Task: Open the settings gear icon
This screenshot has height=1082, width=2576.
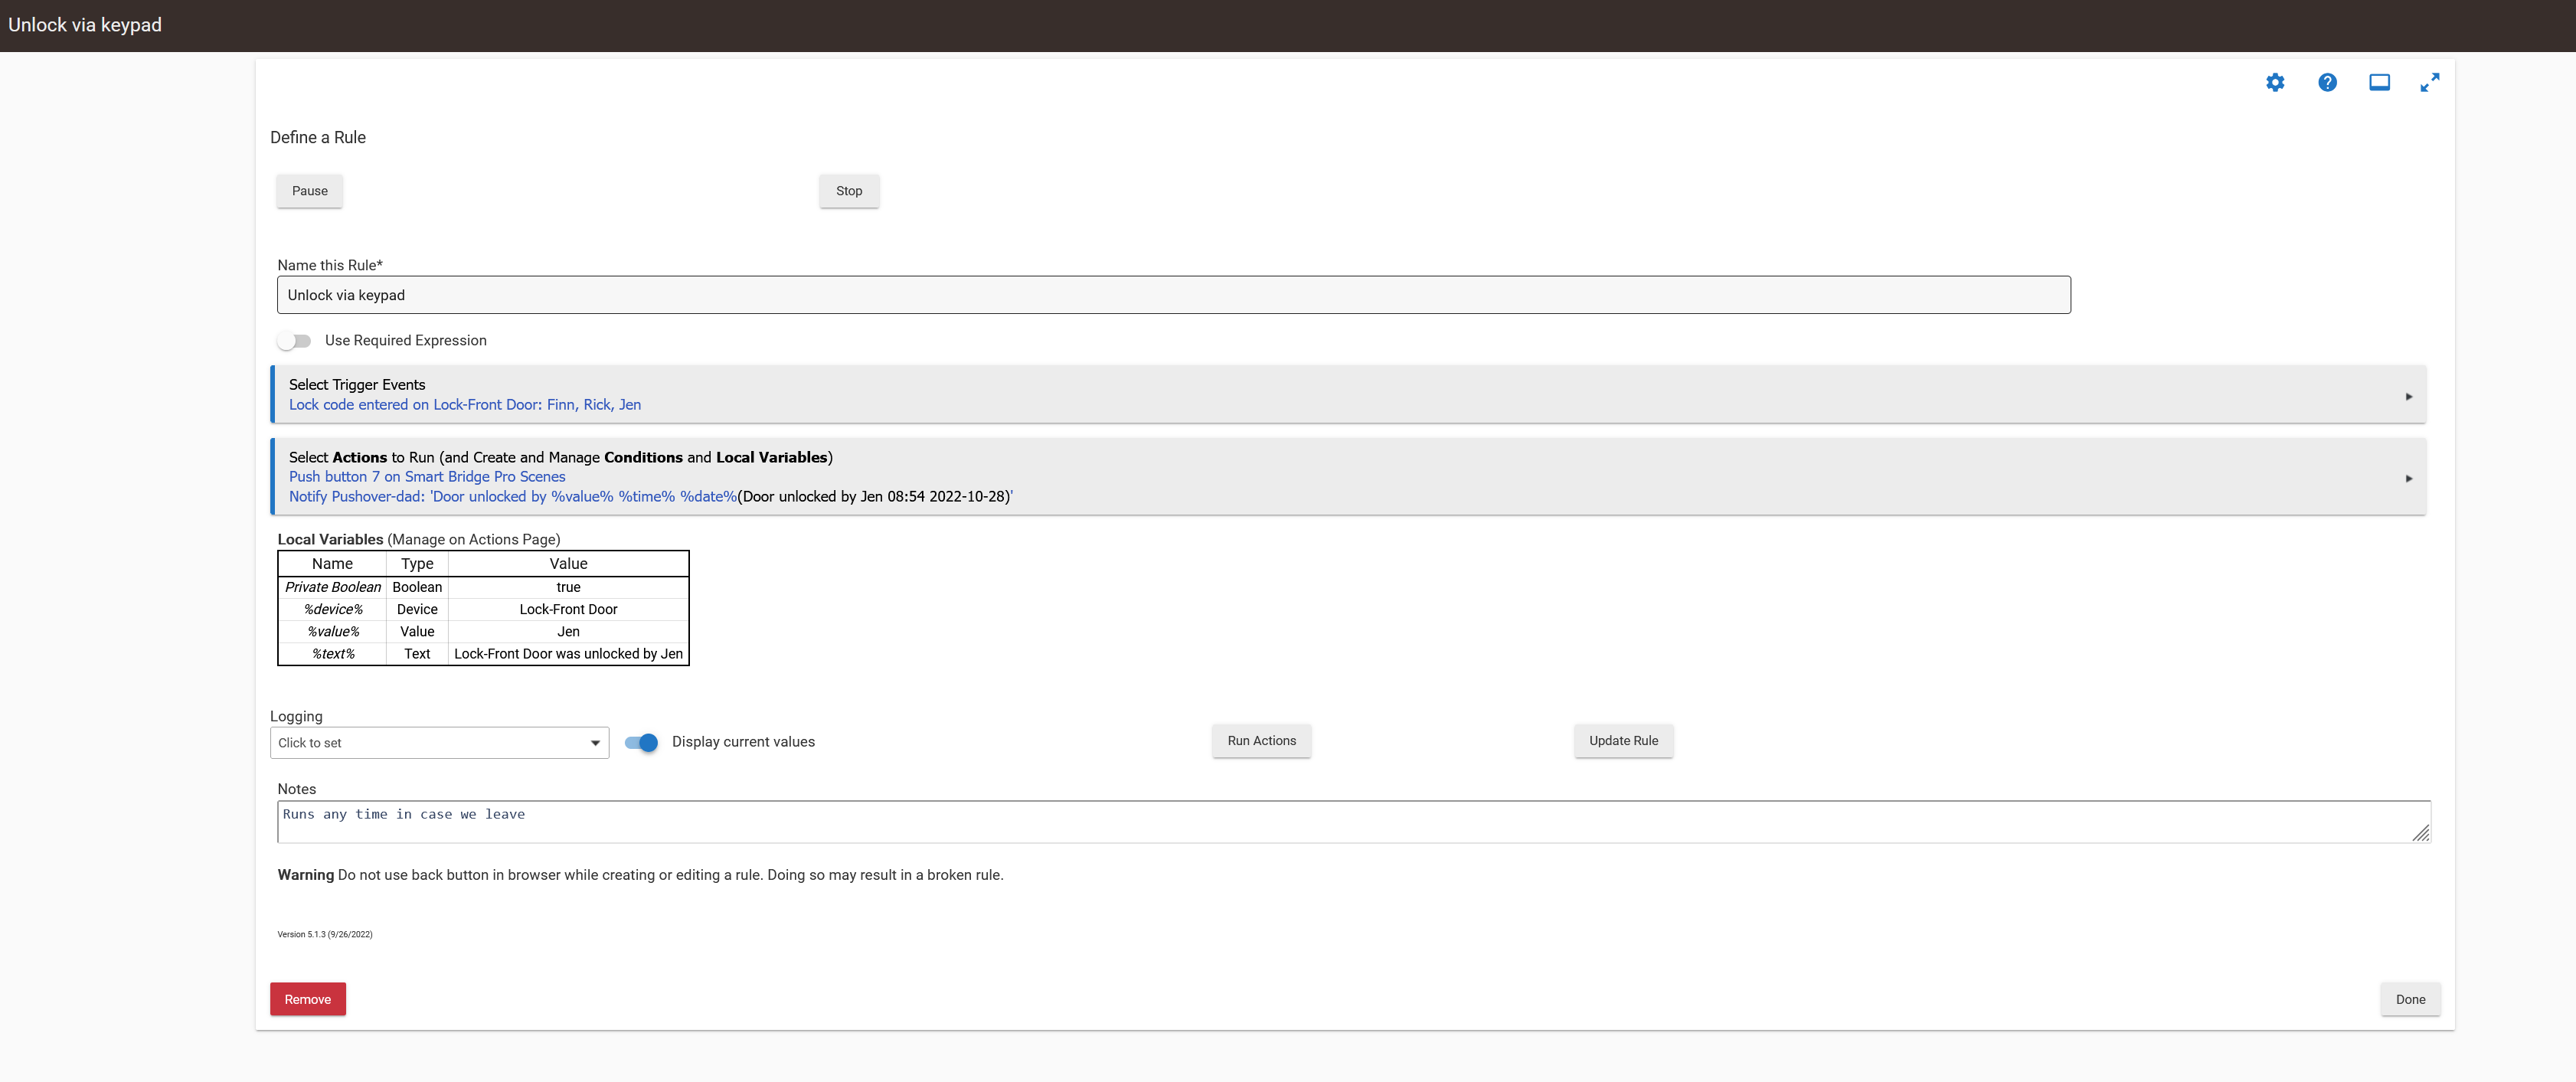Action: tap(2275, 83)
